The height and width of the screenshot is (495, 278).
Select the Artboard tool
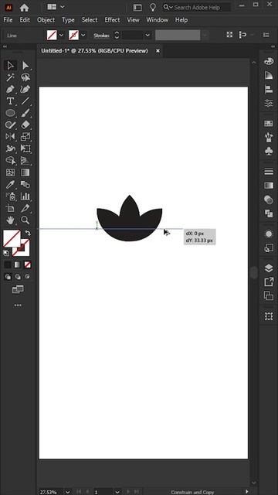coord(10,208)
